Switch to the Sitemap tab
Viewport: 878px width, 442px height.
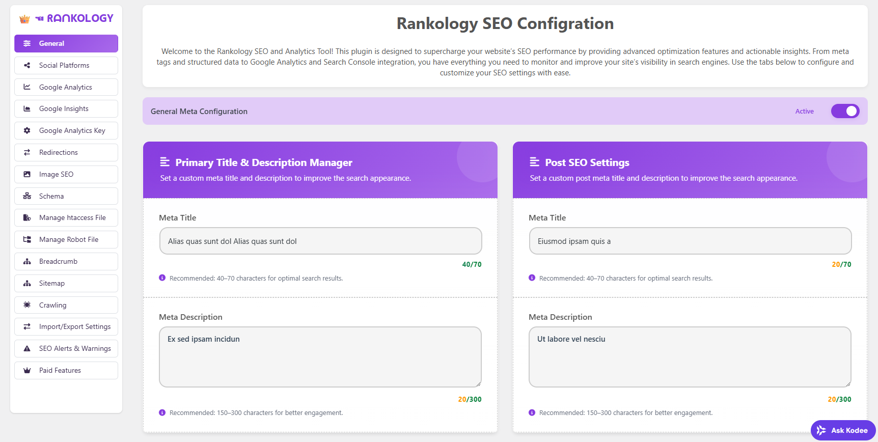coord(66,283)
